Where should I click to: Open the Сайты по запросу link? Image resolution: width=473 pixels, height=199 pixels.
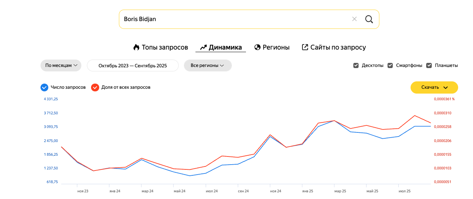pyautogui.click(x=338, y=47)
